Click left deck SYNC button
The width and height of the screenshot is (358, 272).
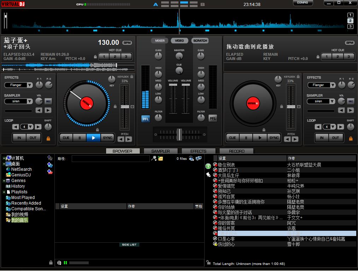(x=107, y=138)
